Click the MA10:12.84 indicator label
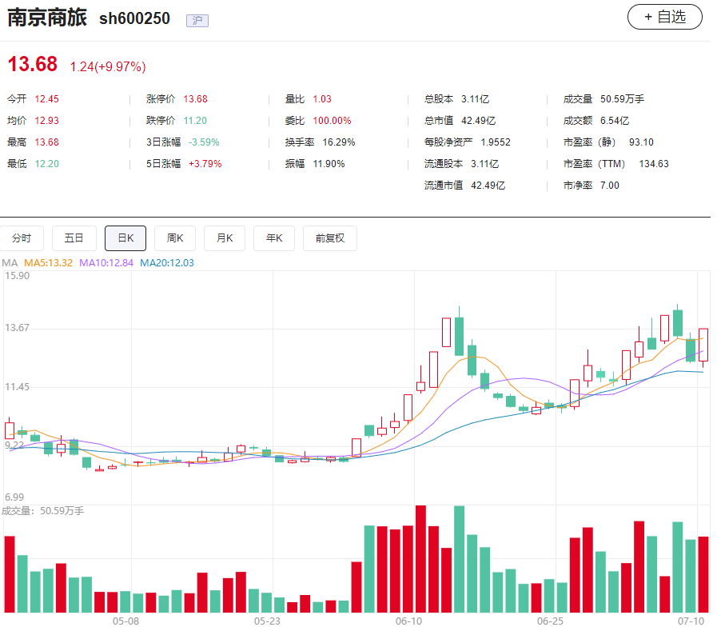Image resolution: width=717 pixels, height=631 pixels. [106, 262]
